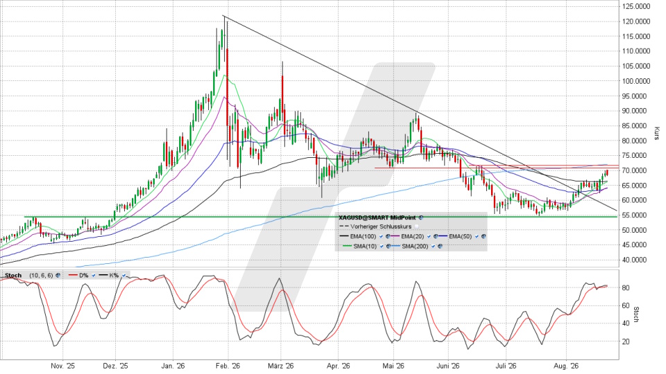
Task: Click the Juni '26 date label
Action: [449, 366]
